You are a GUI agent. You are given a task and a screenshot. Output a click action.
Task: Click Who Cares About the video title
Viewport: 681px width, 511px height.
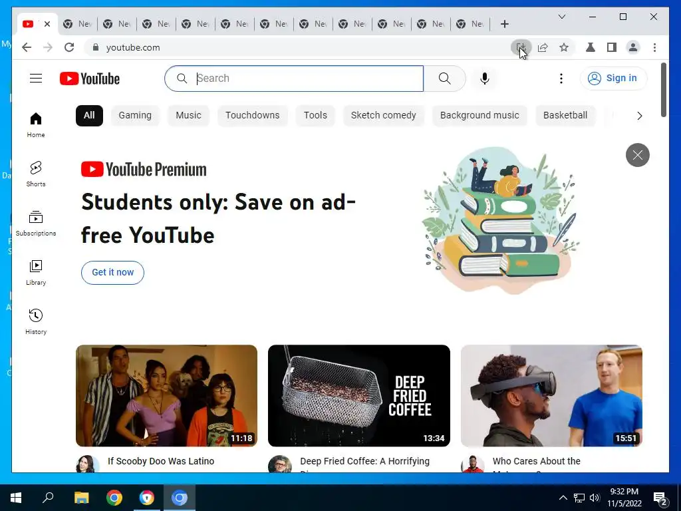[x=537, y=461]
